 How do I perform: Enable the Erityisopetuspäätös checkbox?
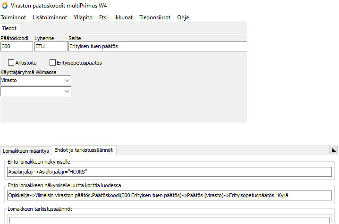(x=52, y=62)
